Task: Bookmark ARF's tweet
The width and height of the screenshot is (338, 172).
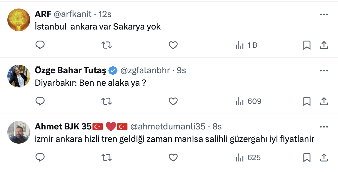Action: (307, 45)
